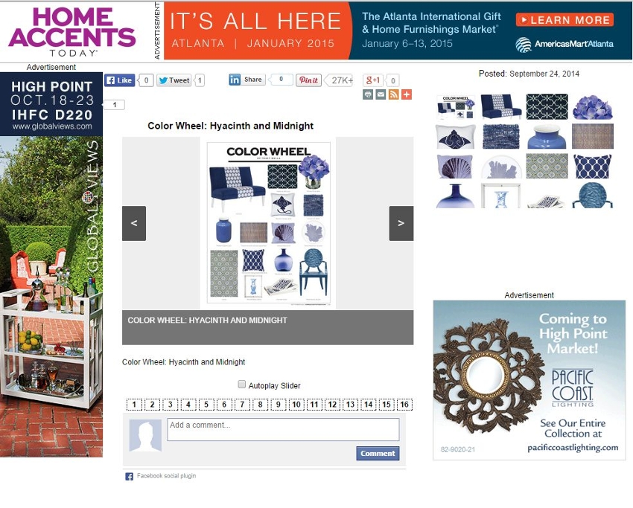Tweet this article via Twitter button
The width and height of the screenshot is (633, 508).
point(174,80)
